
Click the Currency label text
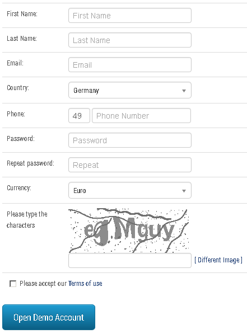pos(19,188)
